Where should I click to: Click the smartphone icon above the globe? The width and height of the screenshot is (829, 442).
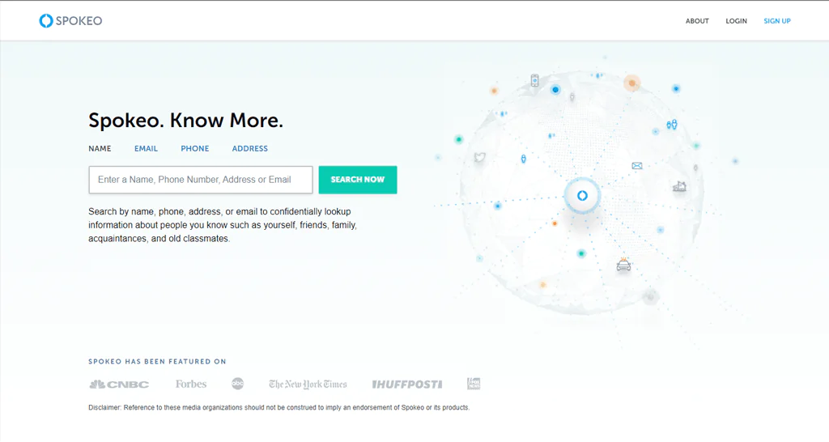(x=534, y=80)
